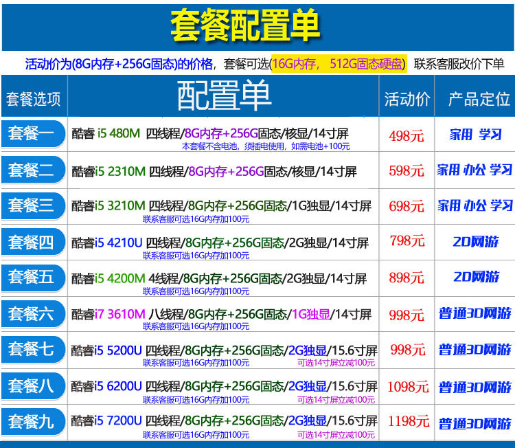Click the 产品定位 column header
515x448 pixels.
pyautogui.click(x=479, y=99)
